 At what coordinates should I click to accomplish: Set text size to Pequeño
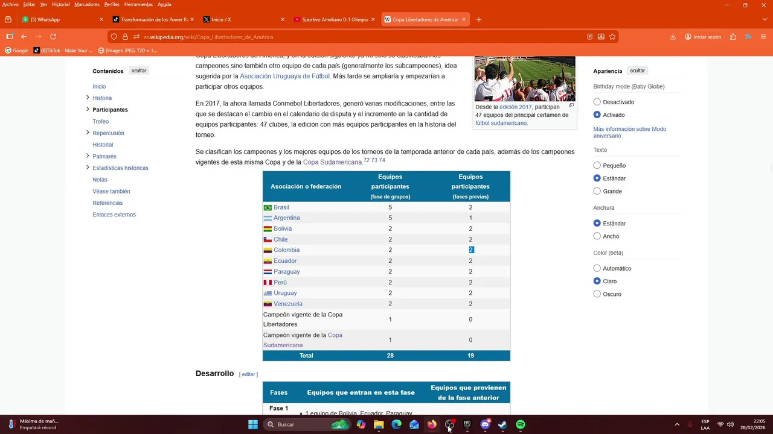pos(597,165)
